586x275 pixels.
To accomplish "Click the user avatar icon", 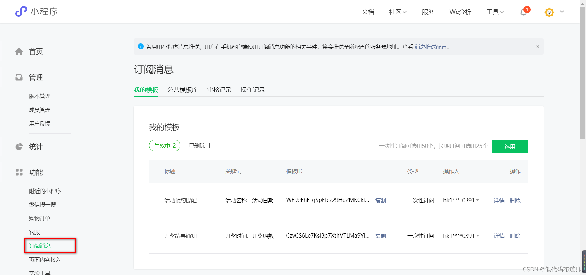I will [549, 12].
